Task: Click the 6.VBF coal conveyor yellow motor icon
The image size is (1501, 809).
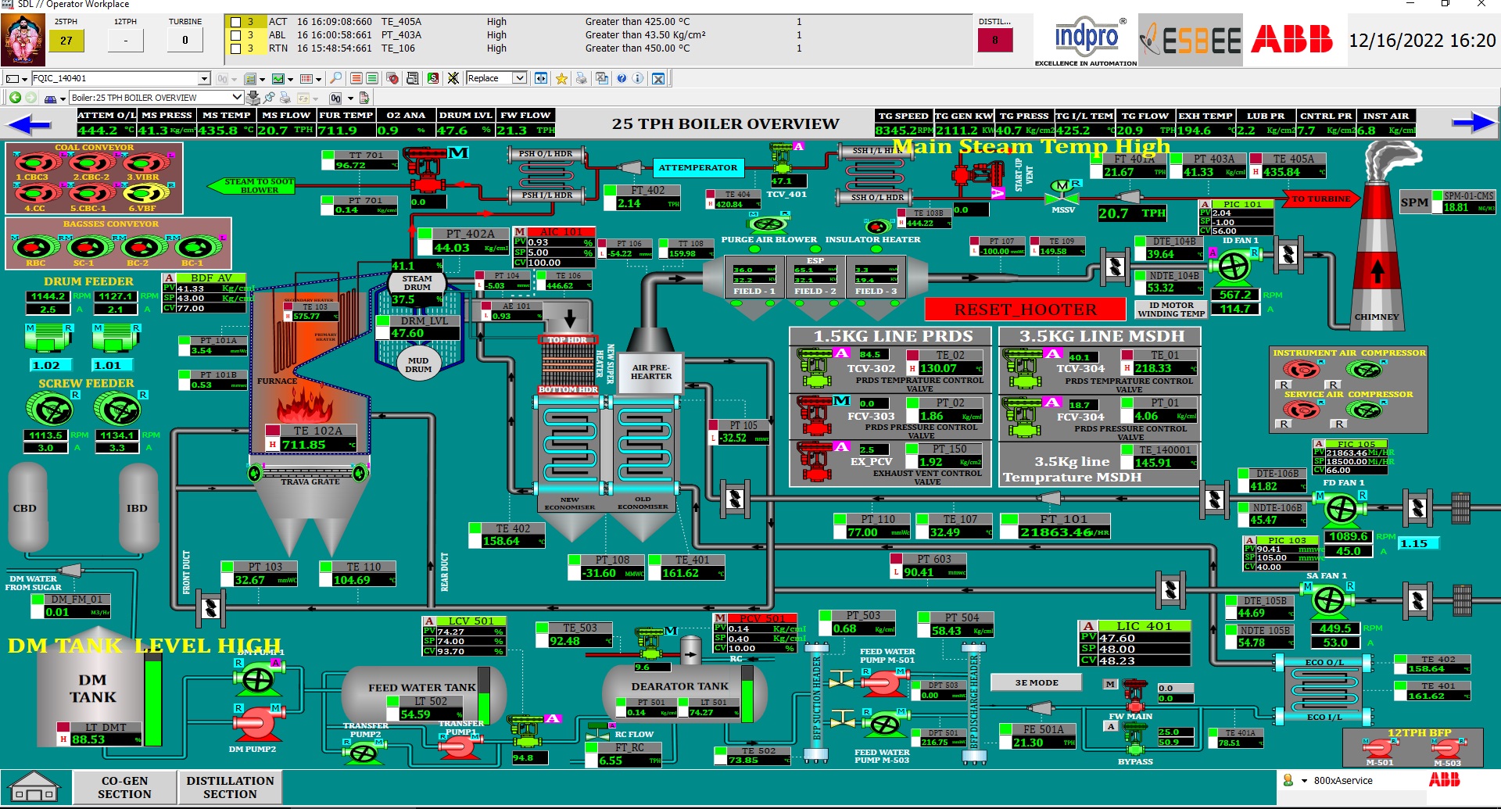Action: click(x=146, y=194)
